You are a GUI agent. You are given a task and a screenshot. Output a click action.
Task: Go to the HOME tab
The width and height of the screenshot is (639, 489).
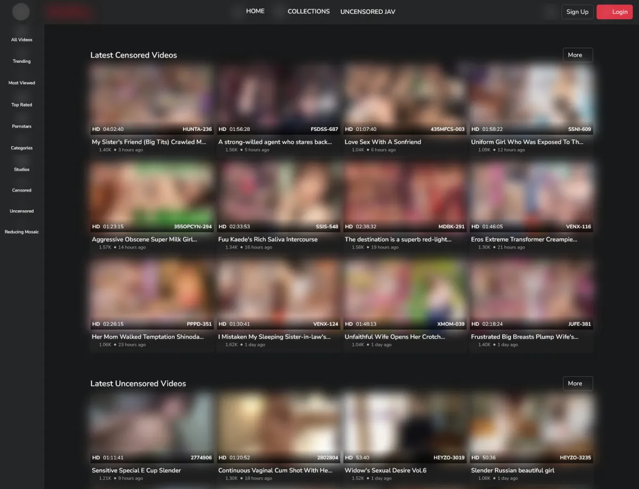255,11
